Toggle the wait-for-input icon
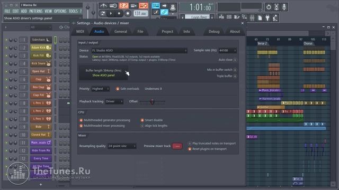339x190 pixels. pyautogui.click(x=113, y=6)
